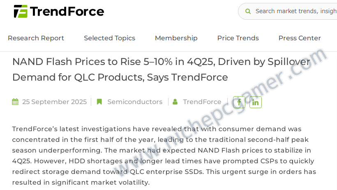Image resolution: width=337 pixels, height=190 pixels.
Task: Open the Research Report menu
Action: [x=36, y=38]
